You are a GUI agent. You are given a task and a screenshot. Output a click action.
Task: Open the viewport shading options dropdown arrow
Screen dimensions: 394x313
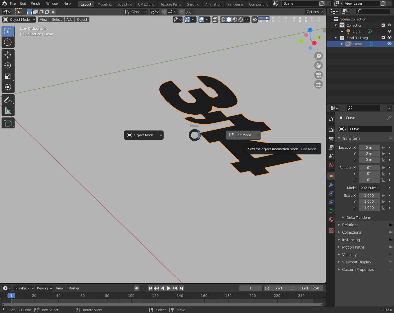click(x=247, y=20)
